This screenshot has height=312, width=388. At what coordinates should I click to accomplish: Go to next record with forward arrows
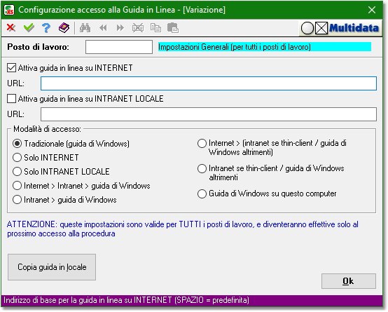click(x=120, y=28)
